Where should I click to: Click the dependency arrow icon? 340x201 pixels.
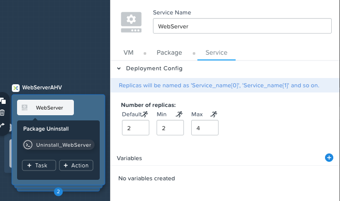(x=2, y=125)
